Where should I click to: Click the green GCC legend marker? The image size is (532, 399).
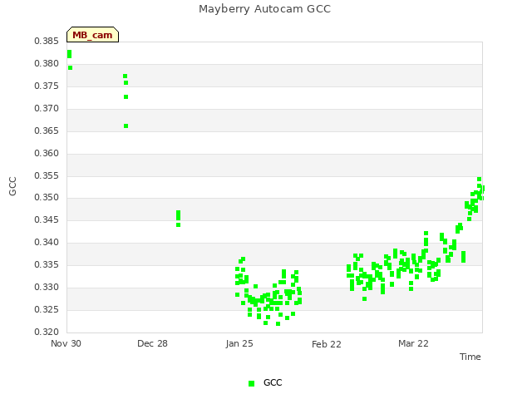[x=251, y=383]
